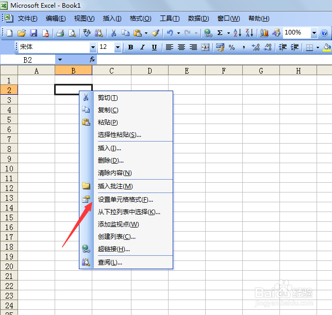
Task: Open Print Preview icon
Action: pos(72,33)
